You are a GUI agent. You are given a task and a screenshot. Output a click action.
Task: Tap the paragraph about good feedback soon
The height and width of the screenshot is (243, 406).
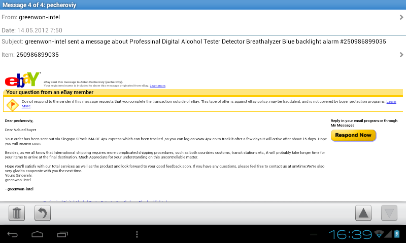pos(164,169)
